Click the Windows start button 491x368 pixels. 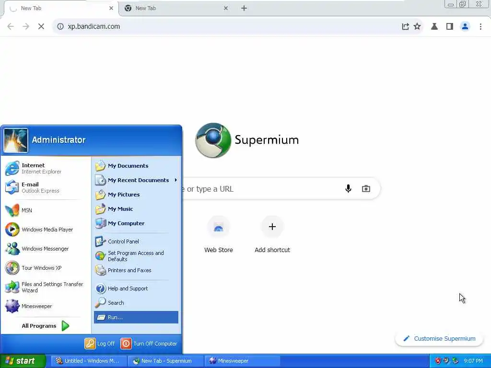(23, 361)
